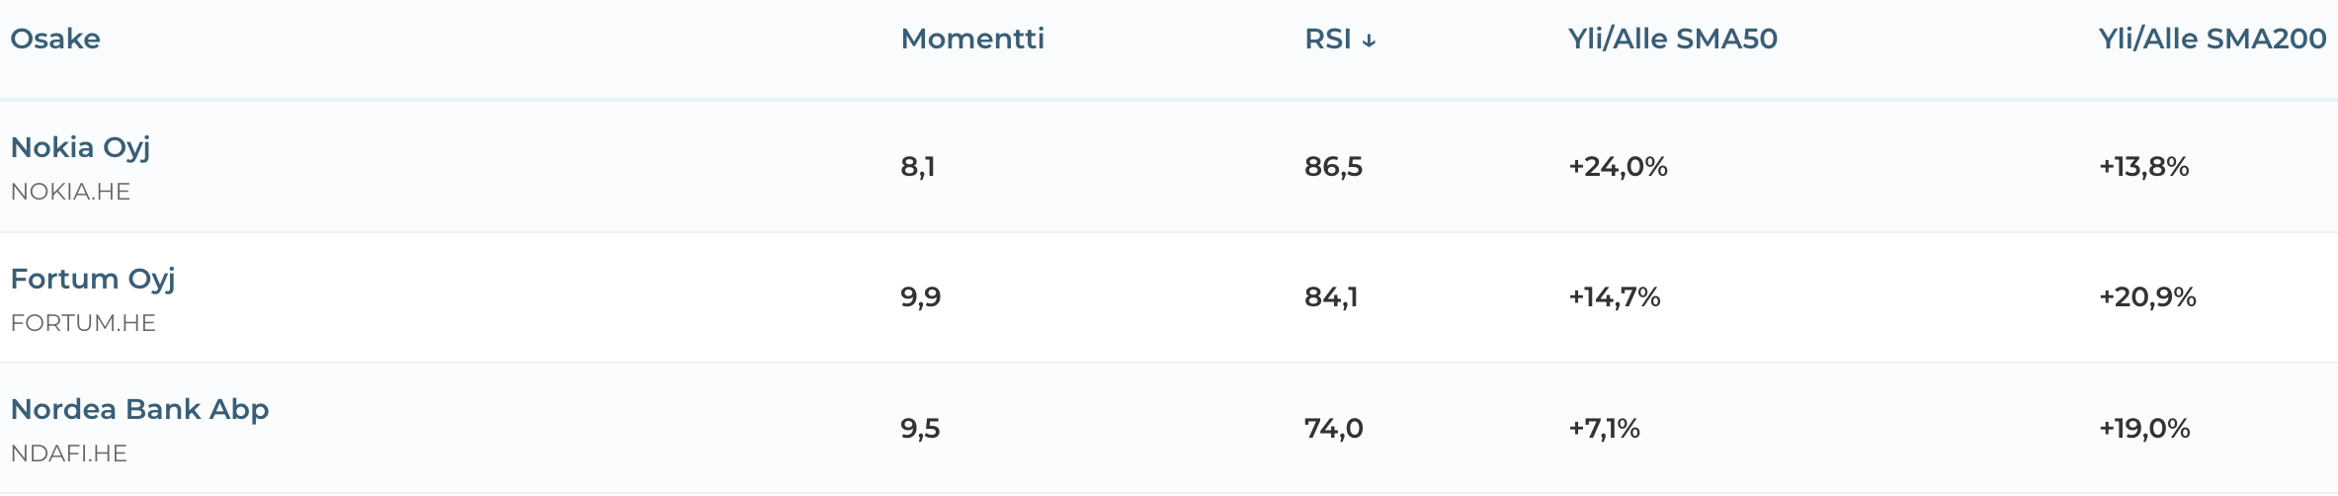The height and width of the screenshot is (496, 2338).
Task: Sort by Yli/Alle SMA50 header
Action: [1672, 39]
